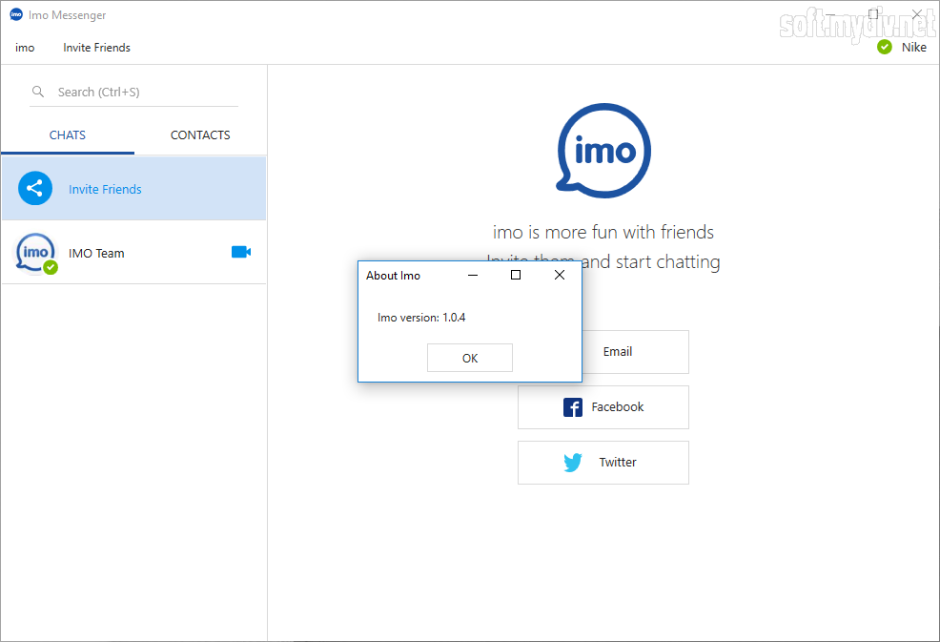Screen dimensions: 940x642
Task: Click the Imo Messenger title bar app icon
Action: pyautogui.click(x=16, y=14)
